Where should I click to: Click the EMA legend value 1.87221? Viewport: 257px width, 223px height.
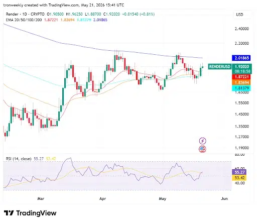pos(51,20)
